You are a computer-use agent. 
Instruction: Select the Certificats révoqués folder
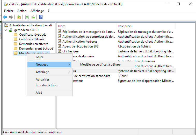[x=32, y=35]
